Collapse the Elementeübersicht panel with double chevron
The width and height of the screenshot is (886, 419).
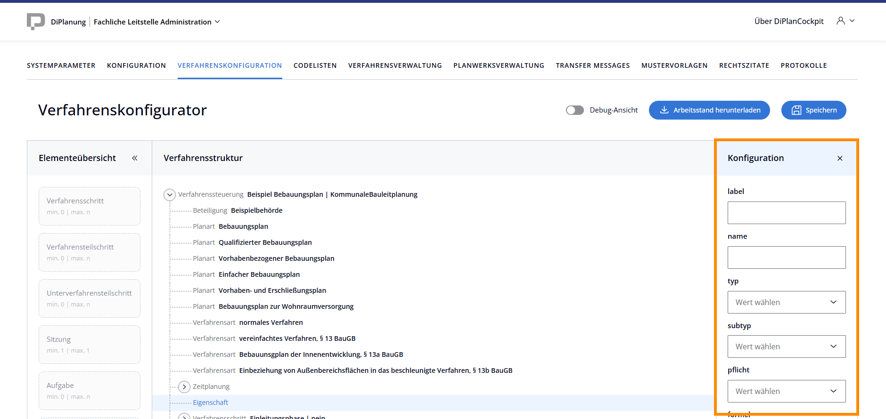point(135,158)
